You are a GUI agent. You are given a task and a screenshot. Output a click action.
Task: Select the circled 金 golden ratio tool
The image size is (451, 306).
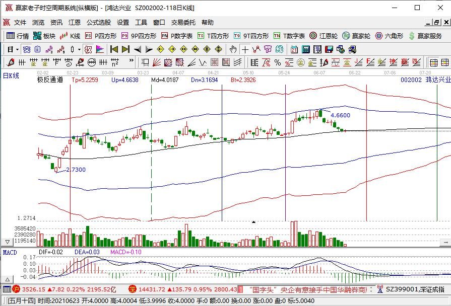pos(300,62)
